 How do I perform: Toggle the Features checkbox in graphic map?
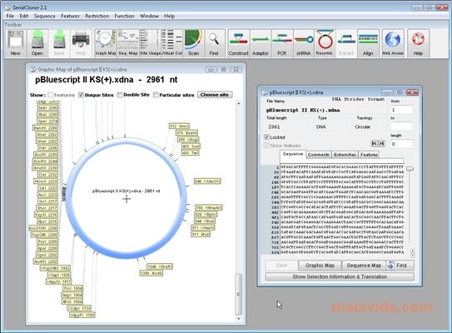coord(51,95)
